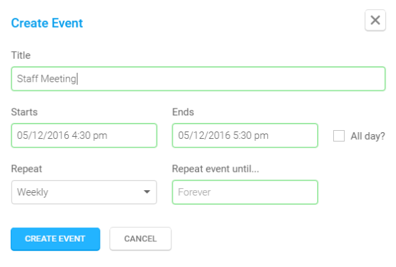Click the 5:30 pm time in Ends

pyautogui.click(x=250, y=136)
